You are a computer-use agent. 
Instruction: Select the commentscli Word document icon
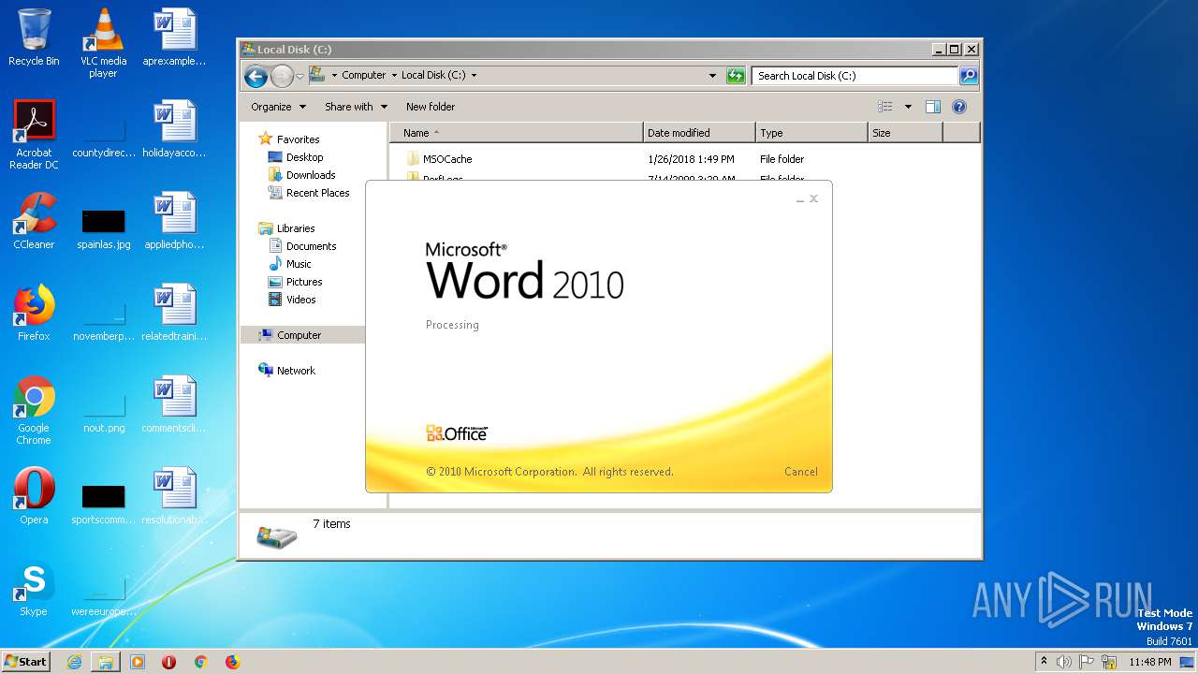coord(174,404)
